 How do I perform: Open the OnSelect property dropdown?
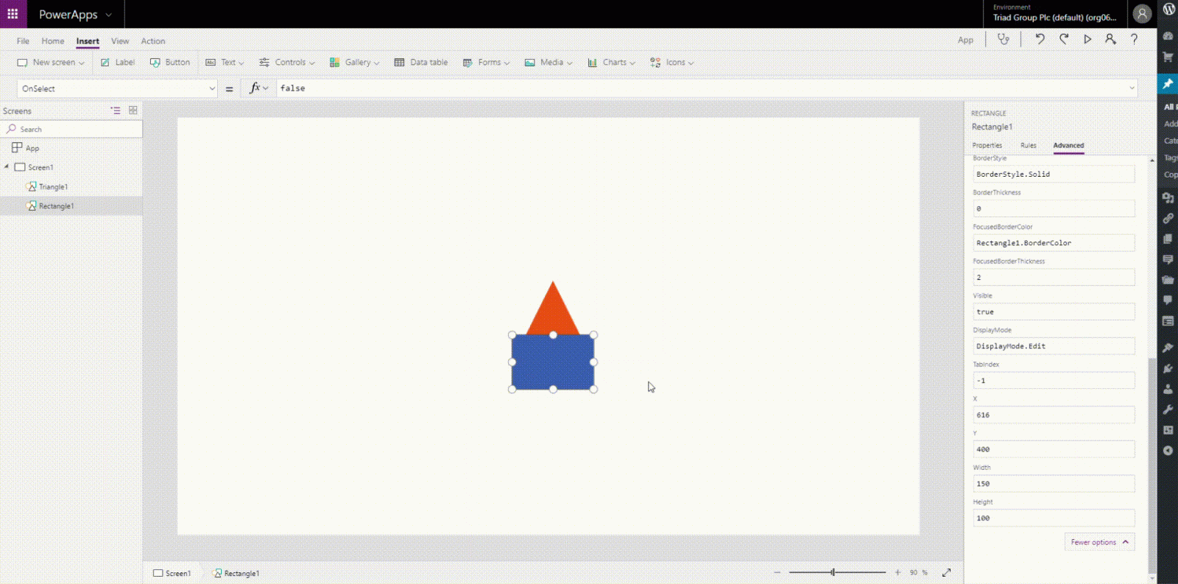point(212,88)
